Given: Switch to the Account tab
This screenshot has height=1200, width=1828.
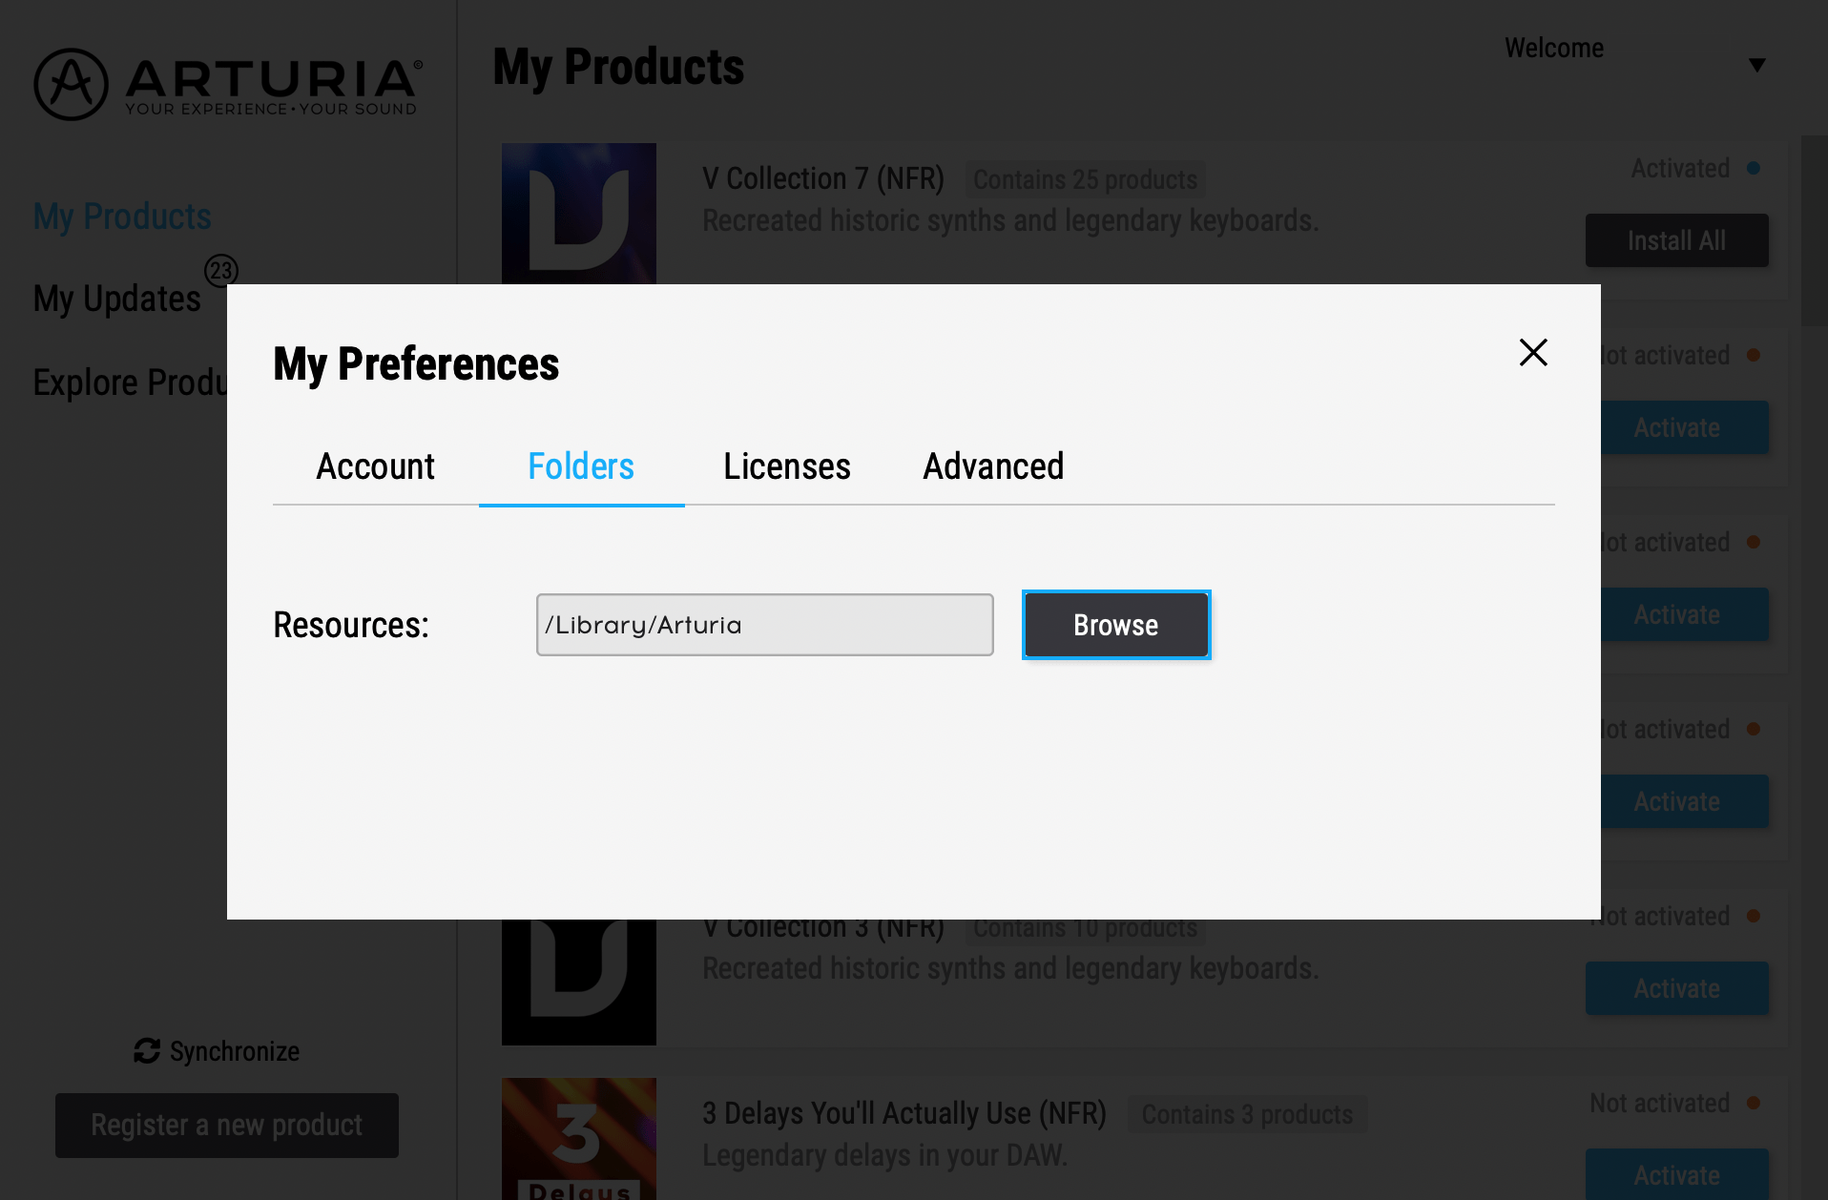Looking at the screenshot, I should (x=375, y=466).
